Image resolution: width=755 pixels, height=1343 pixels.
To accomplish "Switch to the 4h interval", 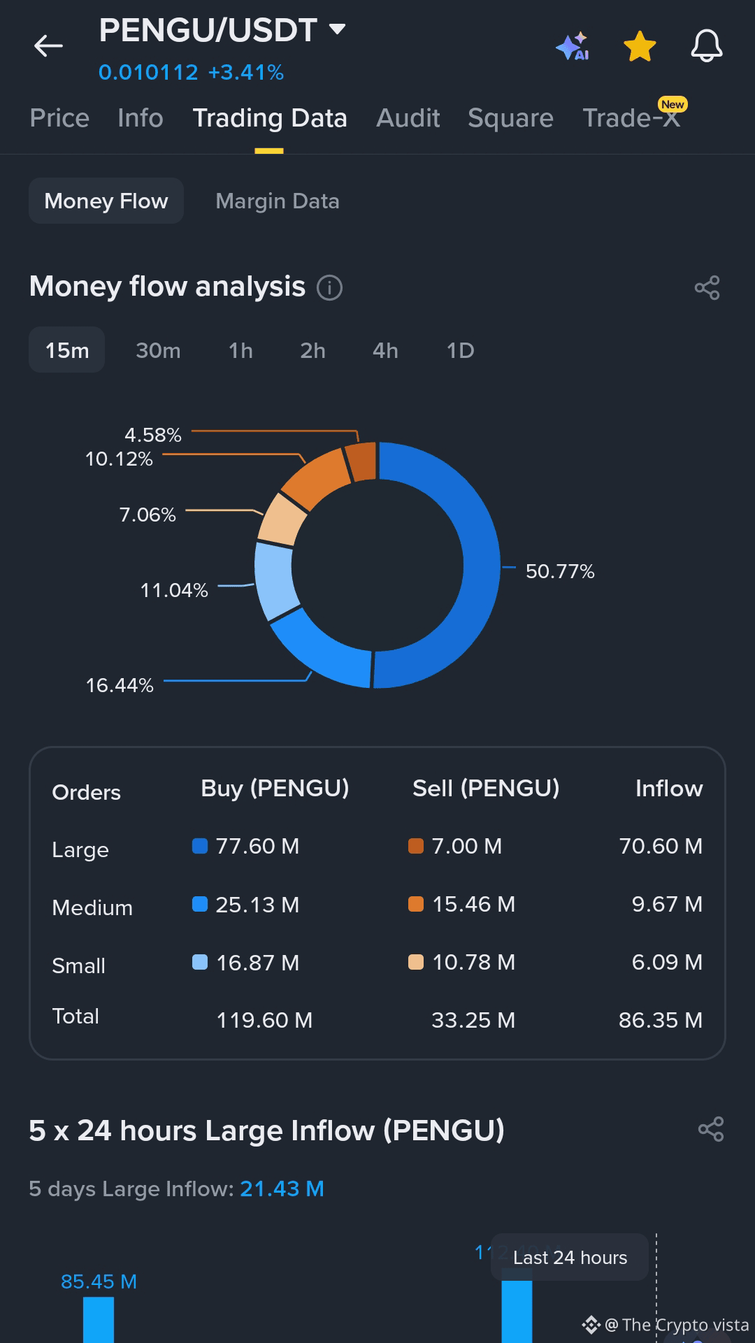I will [x=385, y=350].
